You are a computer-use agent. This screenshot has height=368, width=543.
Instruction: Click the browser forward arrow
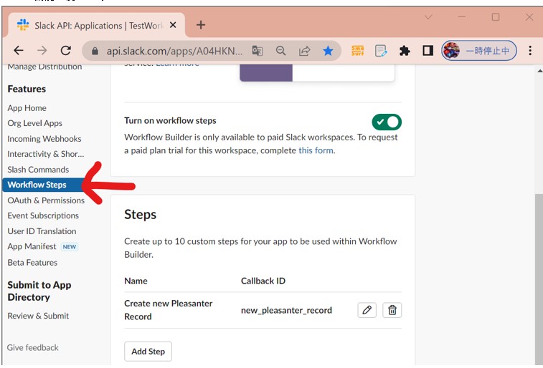click(x=42, y=51)
